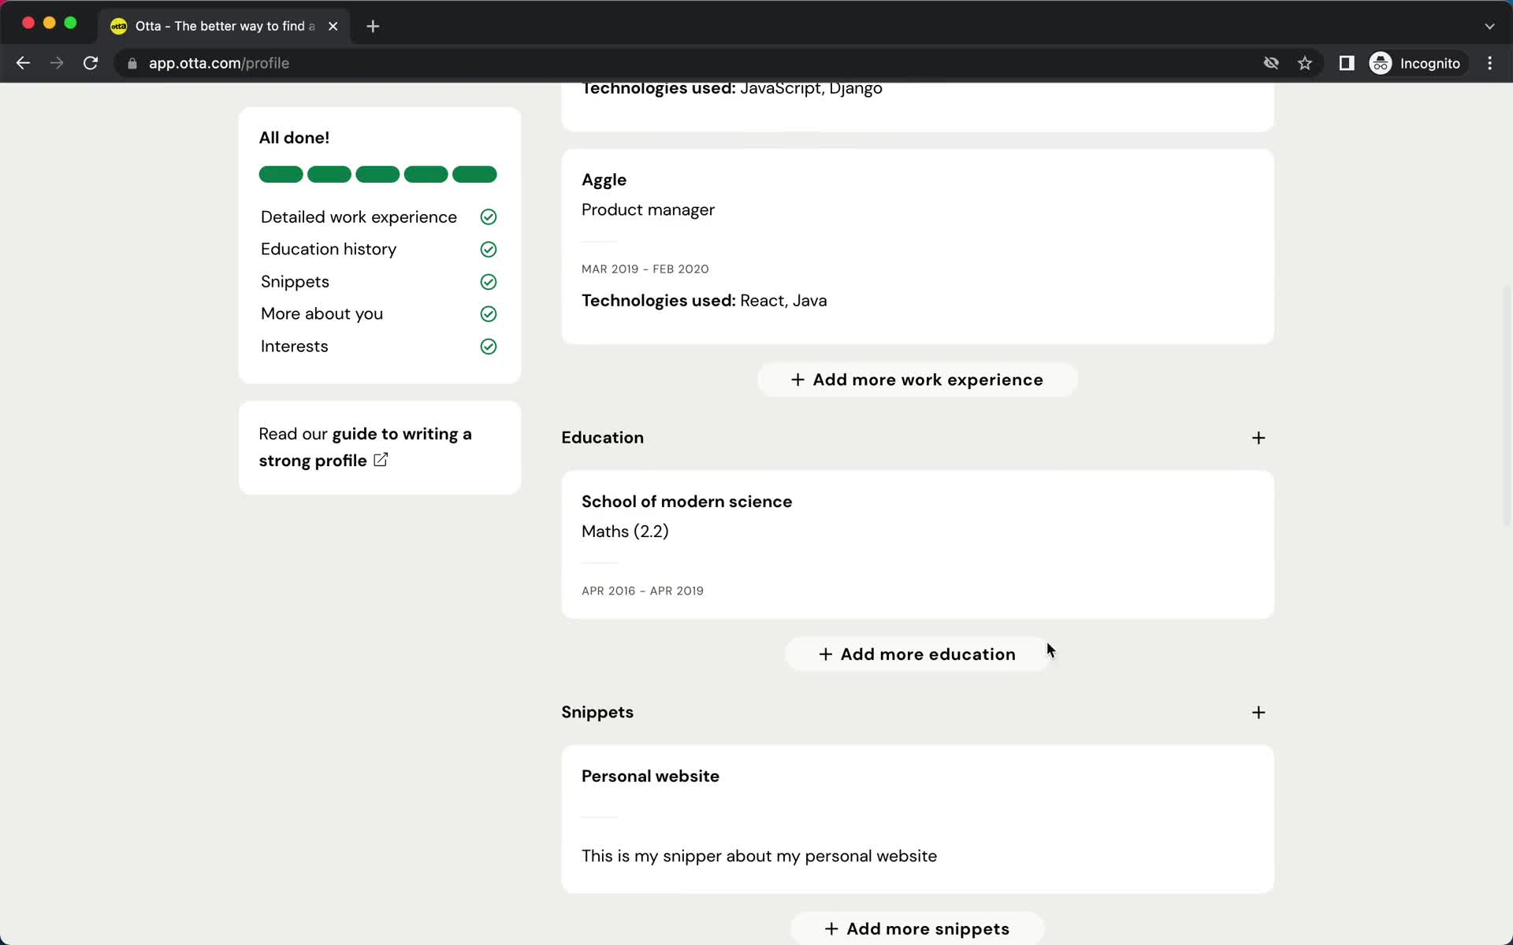Click the plus icon next to Snippets

[x=1257, y=712]
